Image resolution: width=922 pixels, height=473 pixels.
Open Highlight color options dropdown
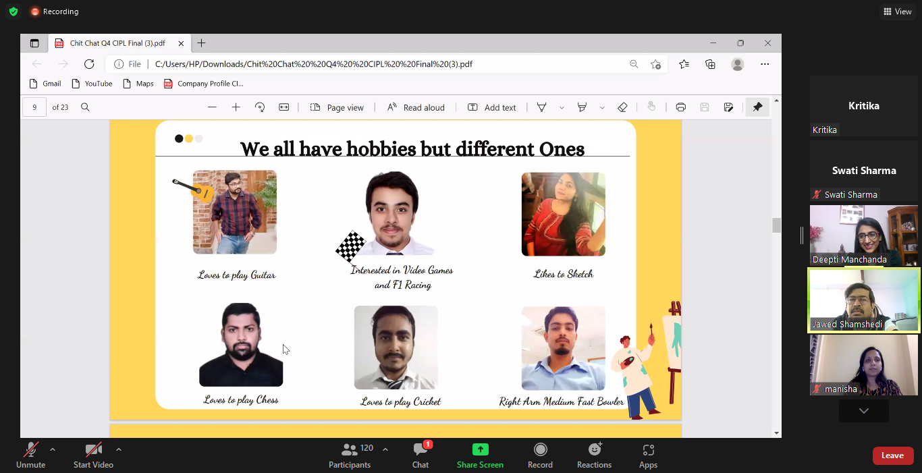pyautogui.click(x=602, y=107)
